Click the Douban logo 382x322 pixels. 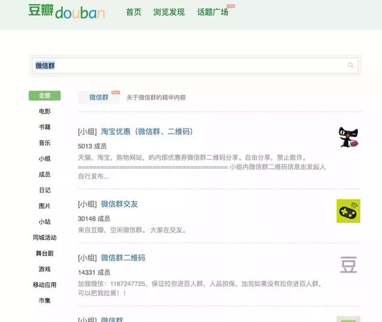(x=66, y=12)
